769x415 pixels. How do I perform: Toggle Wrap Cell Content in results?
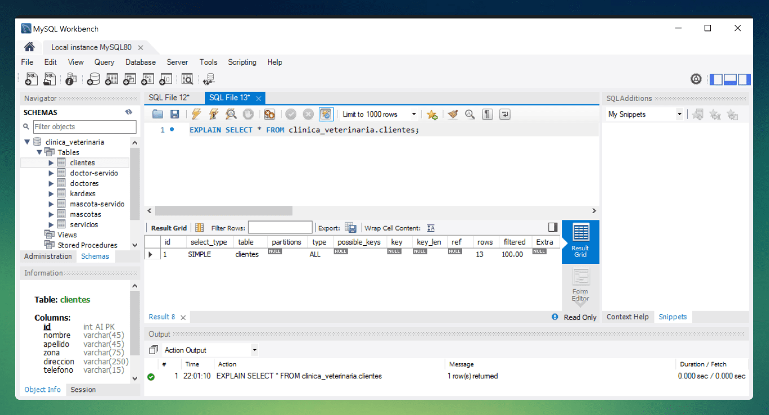coord(431,228)
